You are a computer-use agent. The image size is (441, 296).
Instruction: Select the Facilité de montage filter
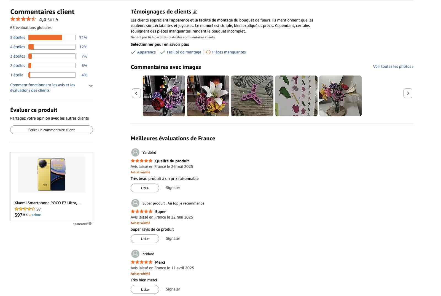tap(181, 52)
